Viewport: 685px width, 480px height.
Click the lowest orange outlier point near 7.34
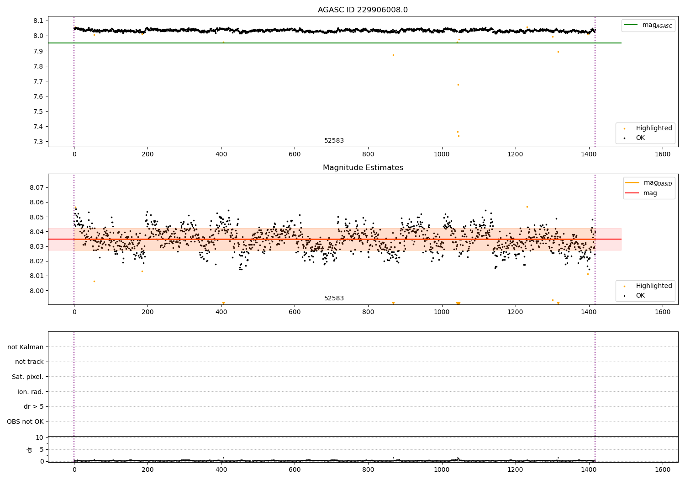(458, 136)
